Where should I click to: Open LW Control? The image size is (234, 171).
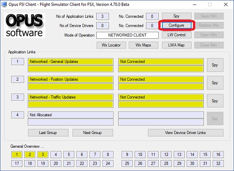[x=177, y=35]
